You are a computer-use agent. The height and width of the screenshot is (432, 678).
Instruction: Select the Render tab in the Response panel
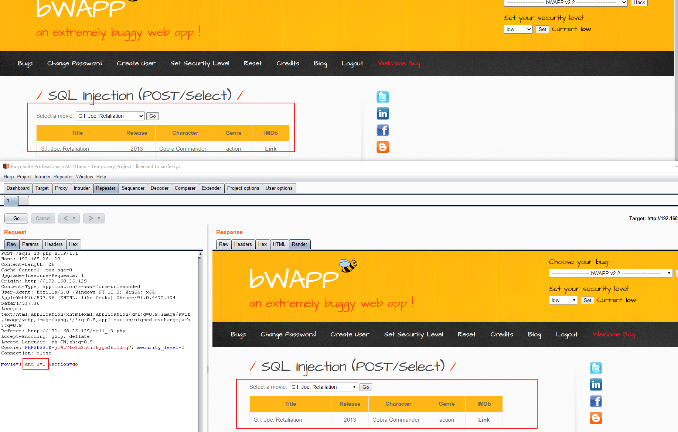pos(299,244)
